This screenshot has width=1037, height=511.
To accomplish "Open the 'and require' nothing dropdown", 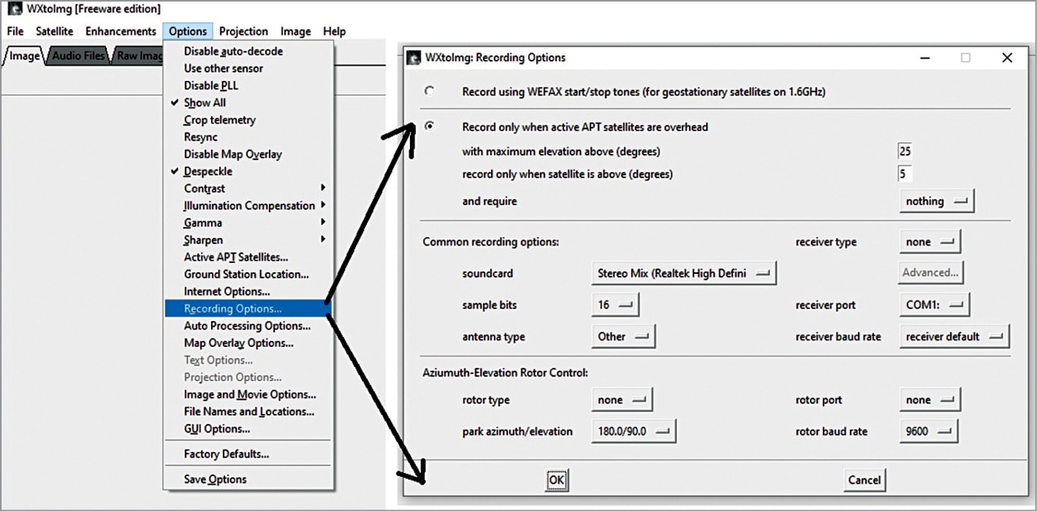I will point(936,201).
